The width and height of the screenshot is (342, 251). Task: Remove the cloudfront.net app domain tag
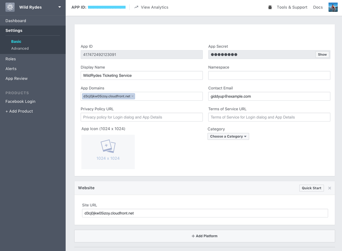(132, 96)
